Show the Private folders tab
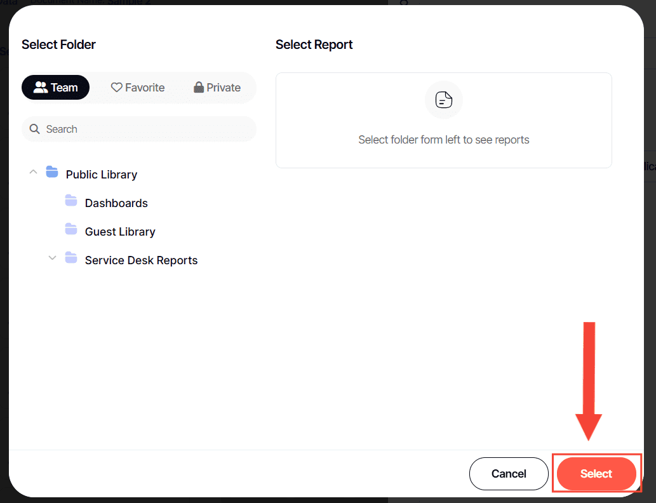This screenshot has height=503, width=656. coord(217,88)
